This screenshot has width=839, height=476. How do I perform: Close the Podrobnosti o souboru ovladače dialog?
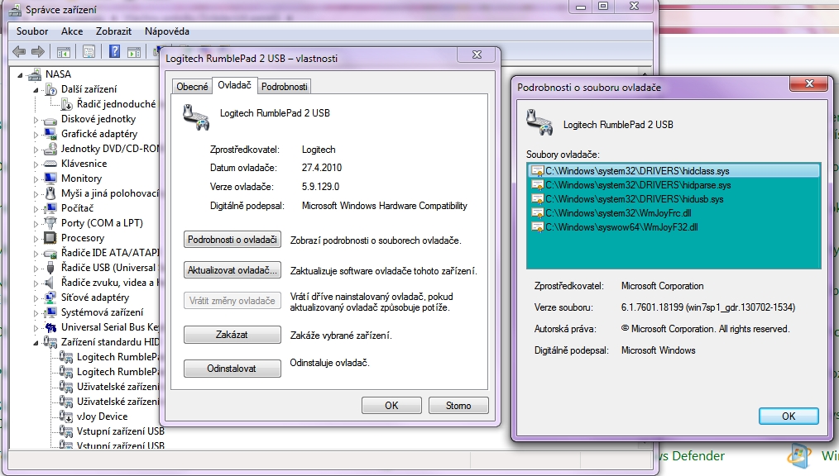(x=809, y=83)
